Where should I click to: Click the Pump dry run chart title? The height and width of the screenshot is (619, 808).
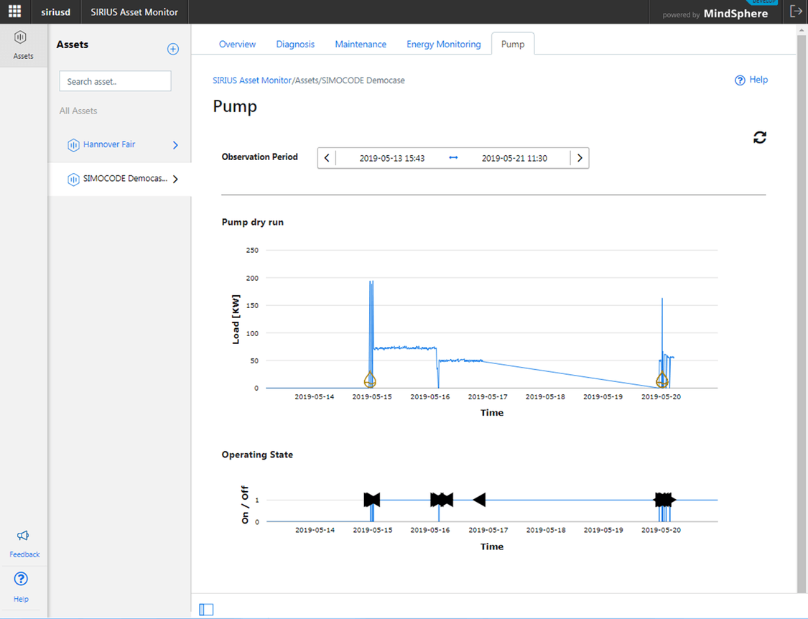click(253, 222)
